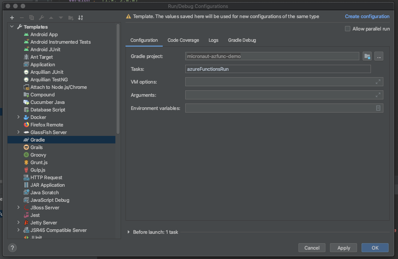The width and height of the screenshot is (398, 259).
Task: Expand the JSR45 Compatible Server node
Action: tap(18, 230)
